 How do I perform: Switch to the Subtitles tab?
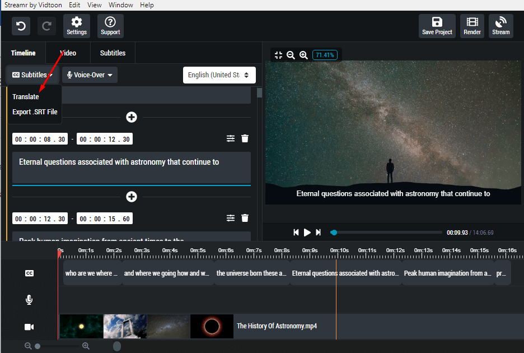[113, 53]
